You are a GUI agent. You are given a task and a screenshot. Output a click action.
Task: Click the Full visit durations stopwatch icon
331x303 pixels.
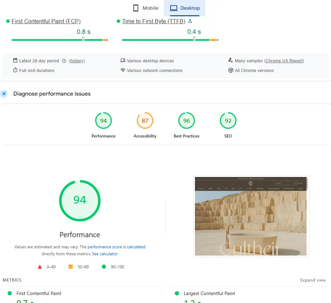point(15,70)
